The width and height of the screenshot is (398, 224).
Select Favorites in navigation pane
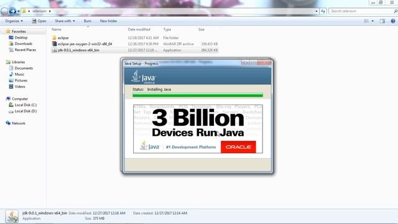point(19,32)
